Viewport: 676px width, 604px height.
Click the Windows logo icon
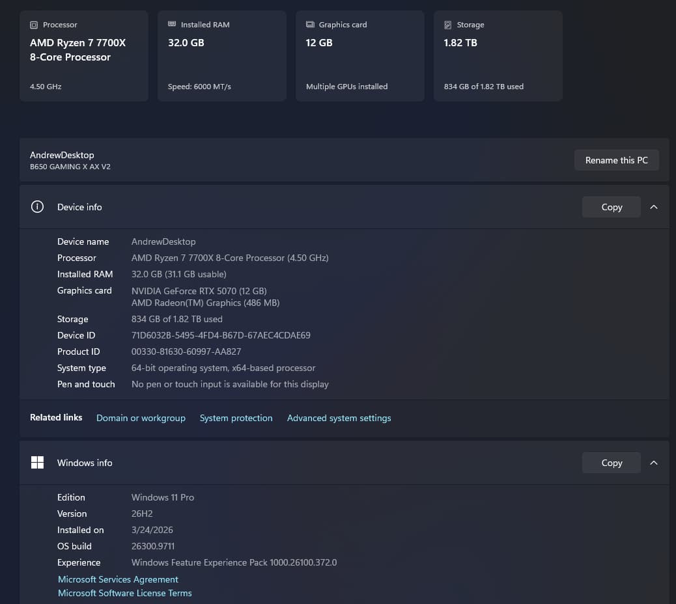(x=38, y=462)
